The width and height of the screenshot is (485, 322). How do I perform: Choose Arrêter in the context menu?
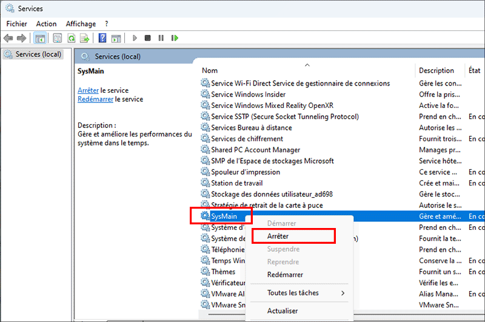pyautogui.click(x=278, y=236)
